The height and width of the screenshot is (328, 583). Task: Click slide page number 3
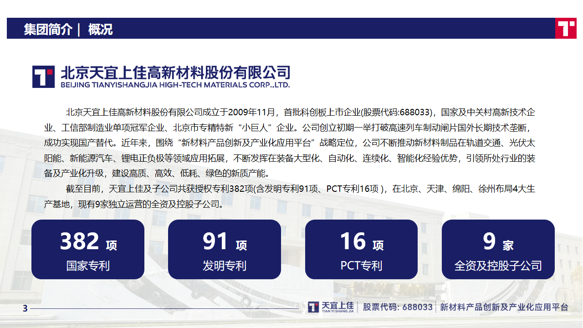pos(26,309)
